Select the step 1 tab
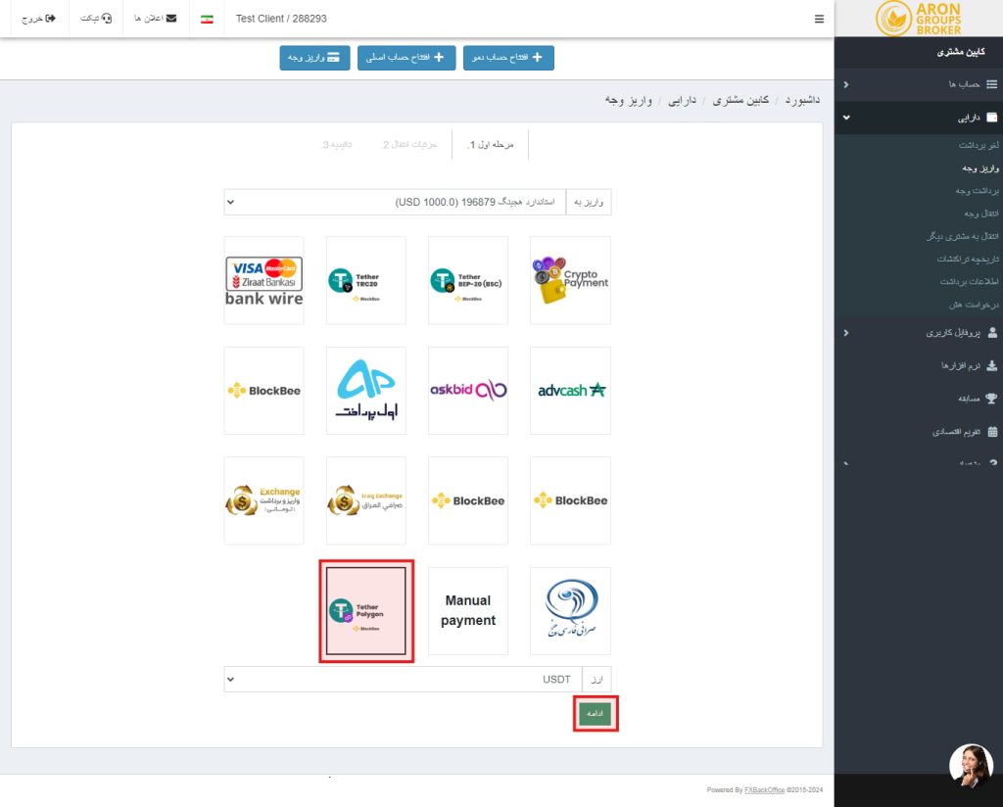Viewport: 1003px width, 807px height. point(491,145)
